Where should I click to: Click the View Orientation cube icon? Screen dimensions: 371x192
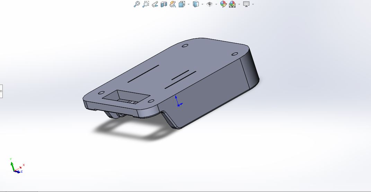pyautogui.click(x=182, y=4)
